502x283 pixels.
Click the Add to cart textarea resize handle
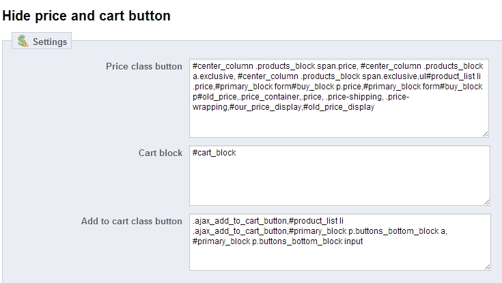pyautogui.click(x=486, y=266)
